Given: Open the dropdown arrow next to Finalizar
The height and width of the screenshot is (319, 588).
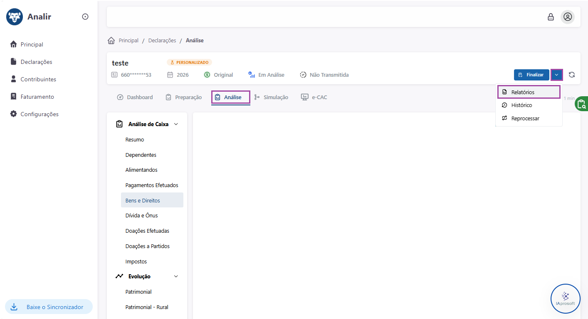Looking at the screenshot, I should 556,75.
